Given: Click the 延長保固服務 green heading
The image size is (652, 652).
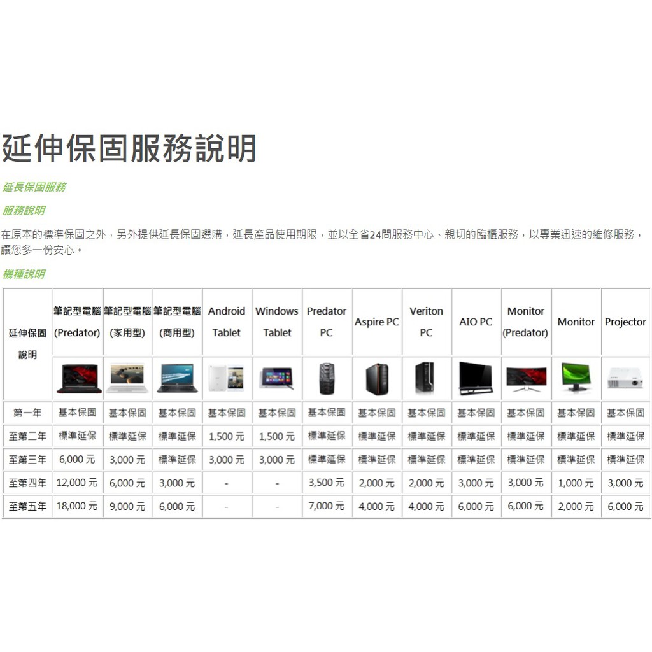Looking at the screenshot, I should pyautogui.click(x=34, y=187).
